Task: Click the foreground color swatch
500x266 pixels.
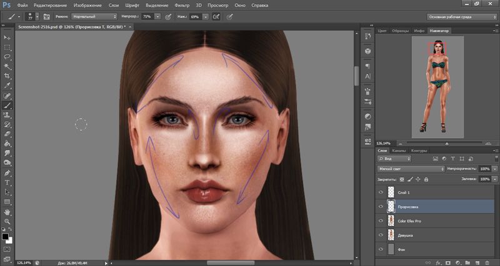Action: [5, 237]
